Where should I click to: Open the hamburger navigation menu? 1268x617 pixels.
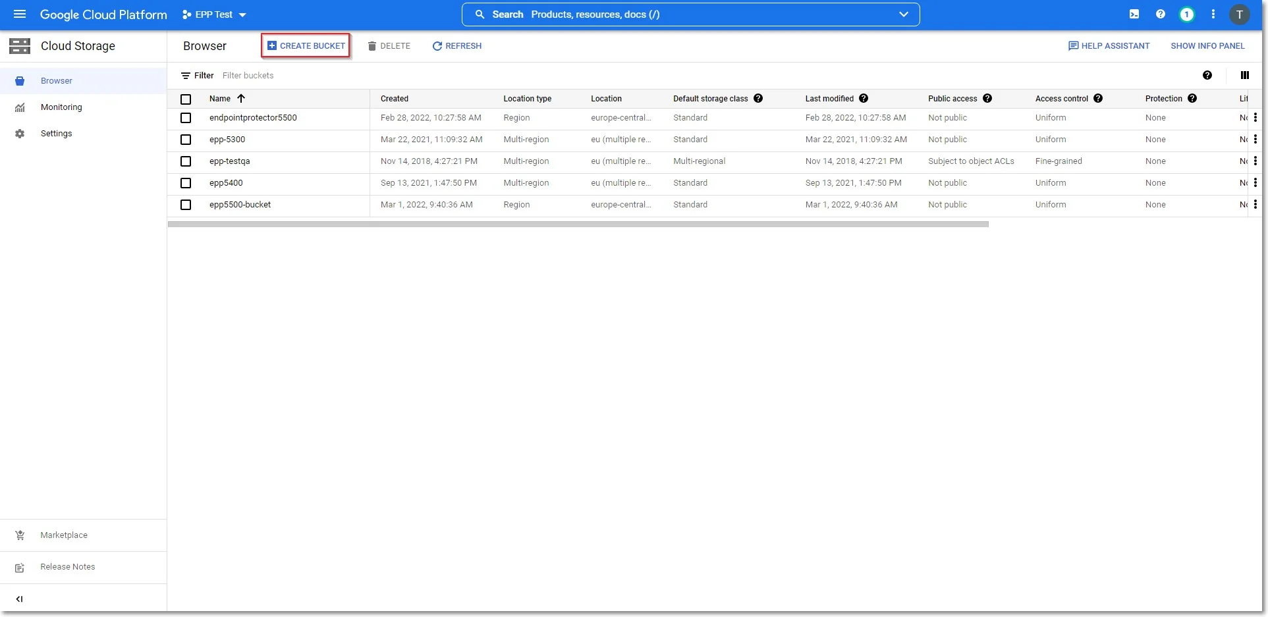point(20,14)
